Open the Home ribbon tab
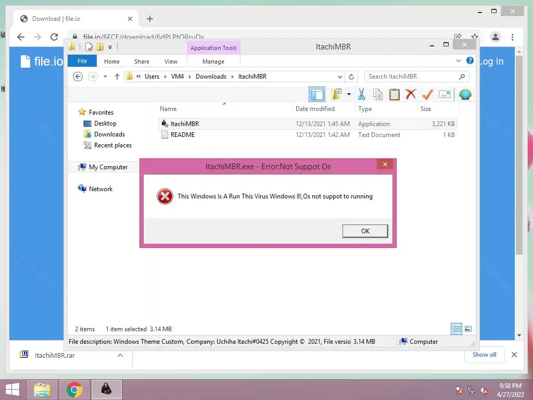 [x=112, y=61]
